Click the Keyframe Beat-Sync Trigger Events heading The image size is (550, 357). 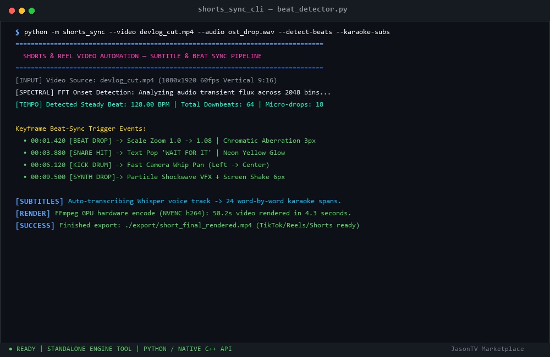point(81,129)
